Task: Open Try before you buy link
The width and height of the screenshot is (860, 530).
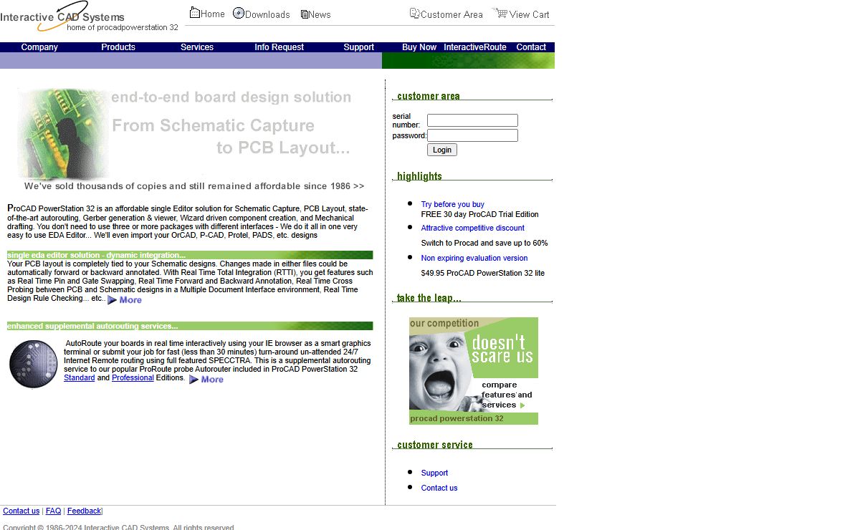Action: point(452,204)
